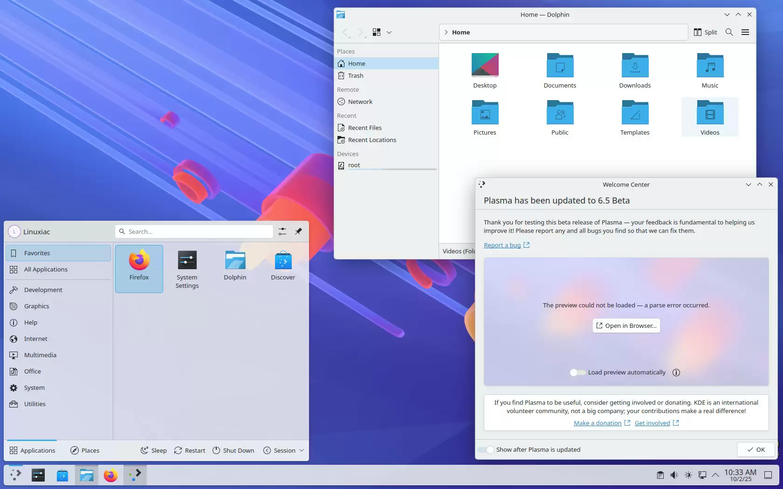Screen dimensions: 783x489
Task: Switch to the Places tab
Action: click(85, 450)
